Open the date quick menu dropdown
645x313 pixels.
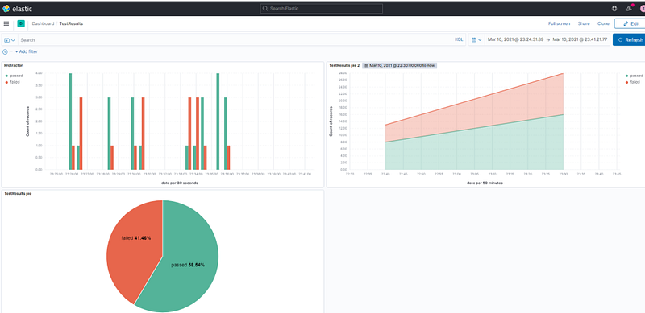point(476,40)
